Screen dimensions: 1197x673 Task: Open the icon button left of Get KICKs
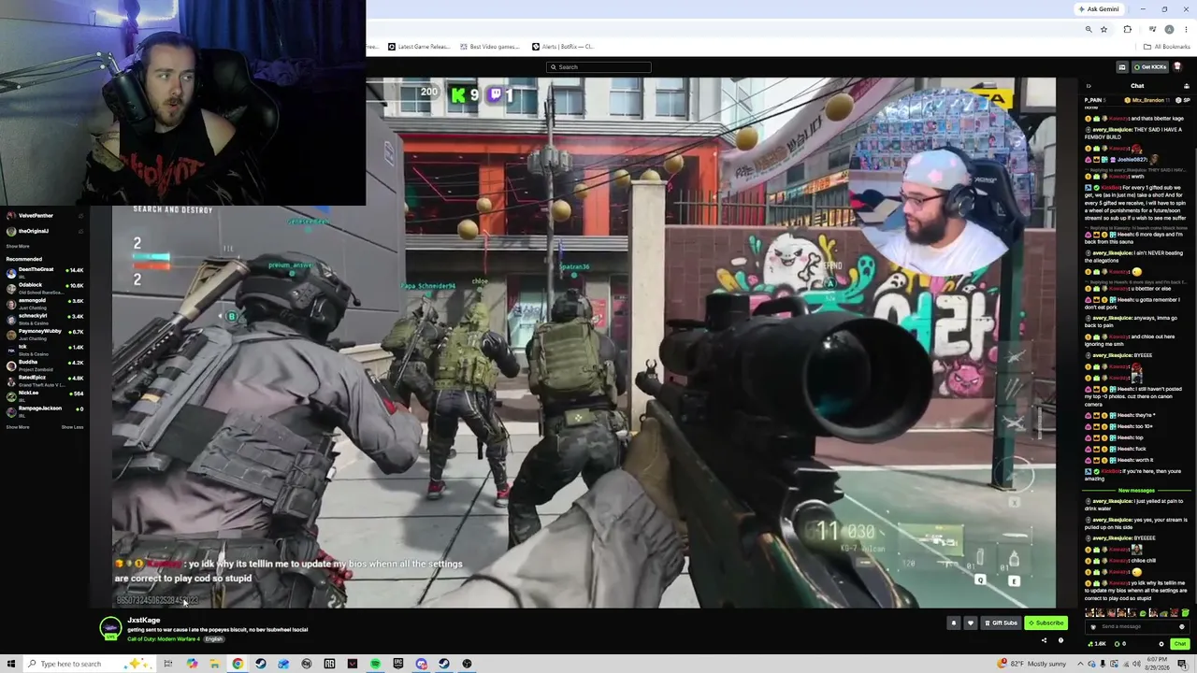[1122, 67]
